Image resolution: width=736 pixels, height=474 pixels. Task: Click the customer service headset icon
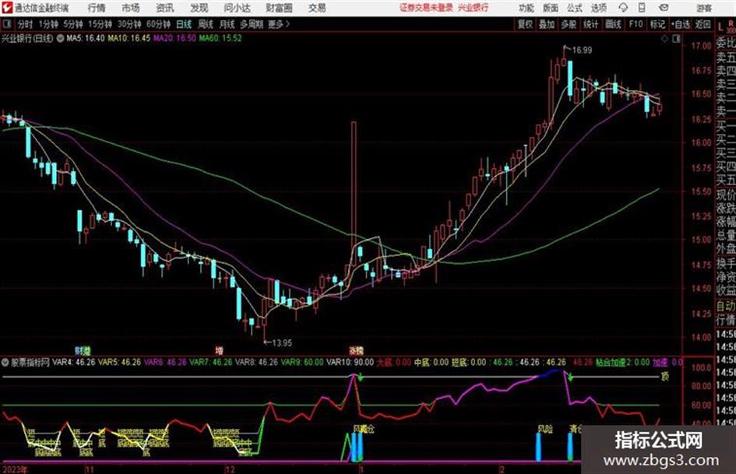pos(623,8)
